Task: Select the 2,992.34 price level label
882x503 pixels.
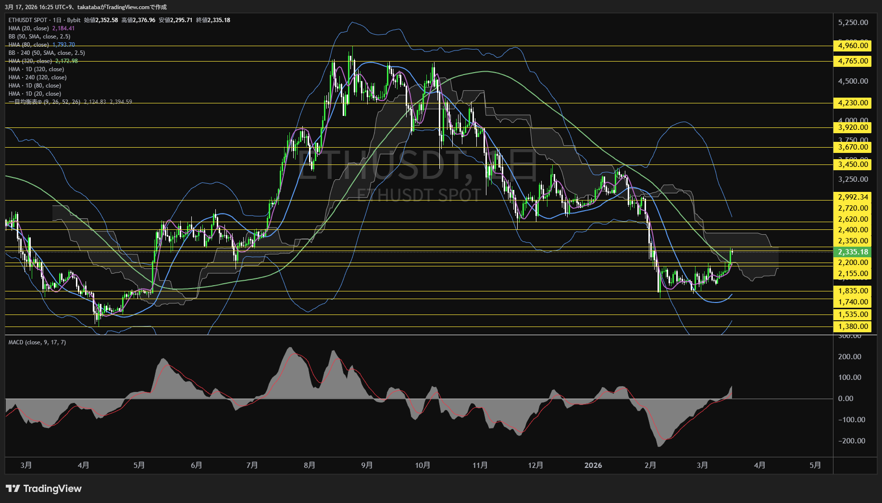Action: 853,197
